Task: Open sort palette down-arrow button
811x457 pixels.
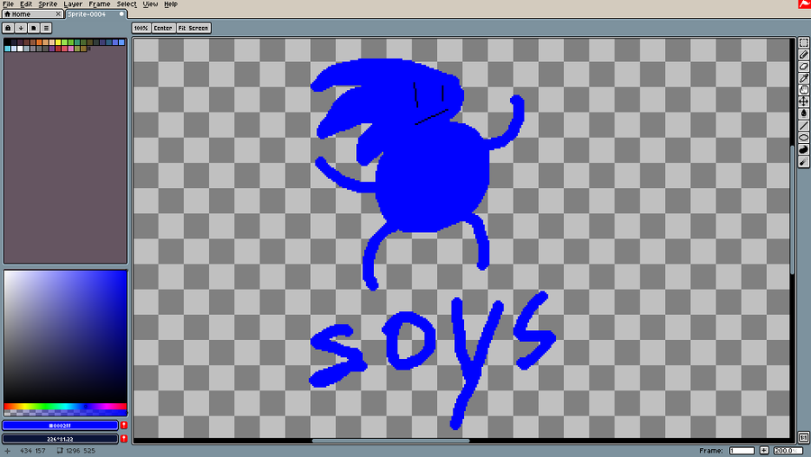Action: tap(21, 28)
